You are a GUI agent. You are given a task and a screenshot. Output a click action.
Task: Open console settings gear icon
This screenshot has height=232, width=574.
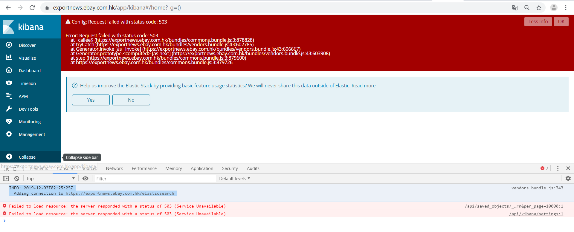click(x=568, y=178)
